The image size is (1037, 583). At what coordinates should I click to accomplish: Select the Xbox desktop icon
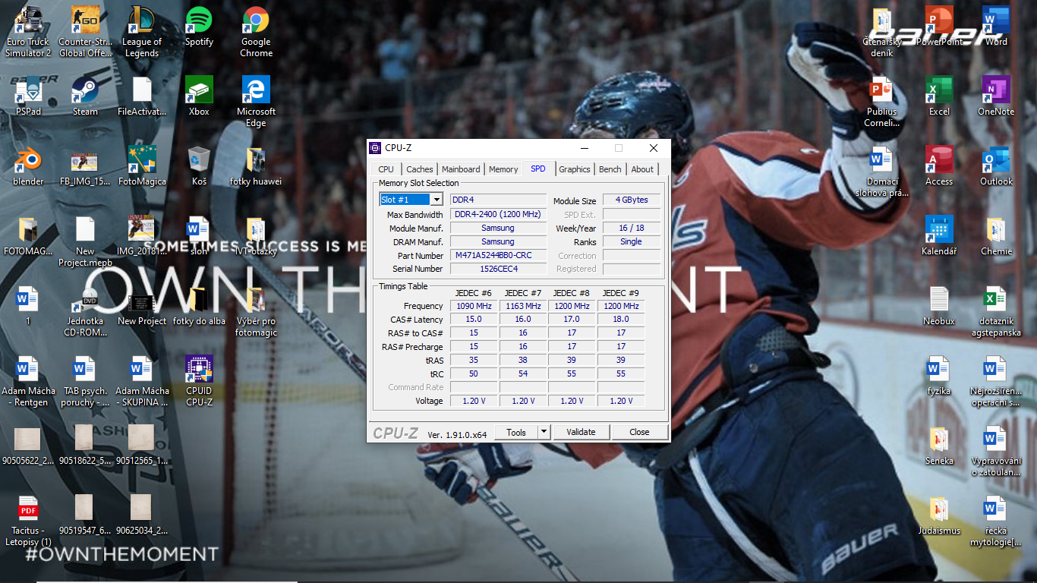coord(199,90)
